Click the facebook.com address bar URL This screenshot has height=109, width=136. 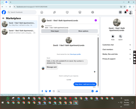[32, 7]
